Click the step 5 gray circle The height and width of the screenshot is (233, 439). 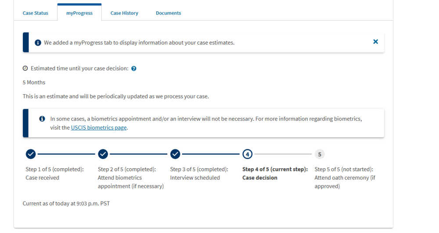(320, 154)
